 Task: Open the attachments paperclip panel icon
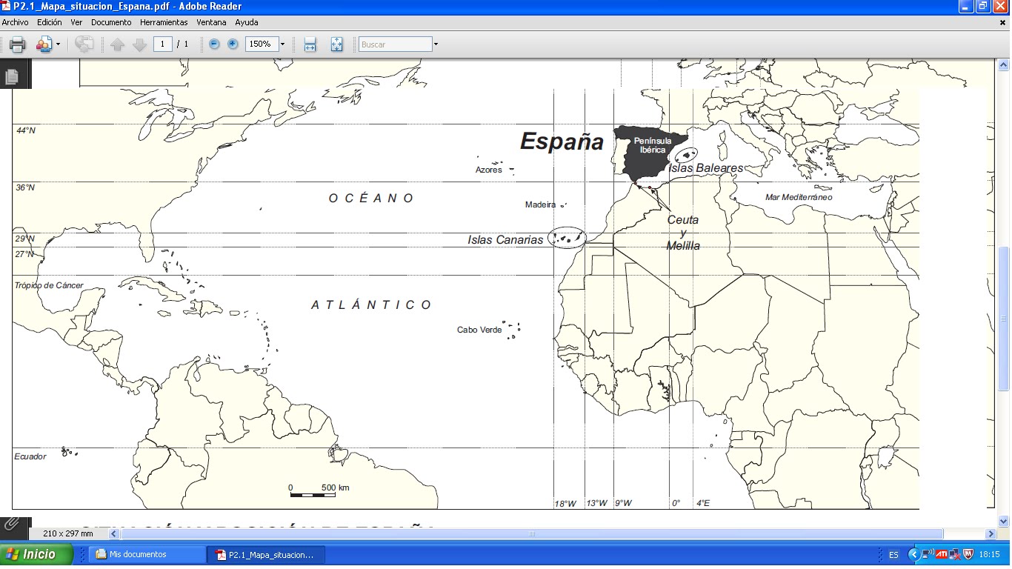12,525
